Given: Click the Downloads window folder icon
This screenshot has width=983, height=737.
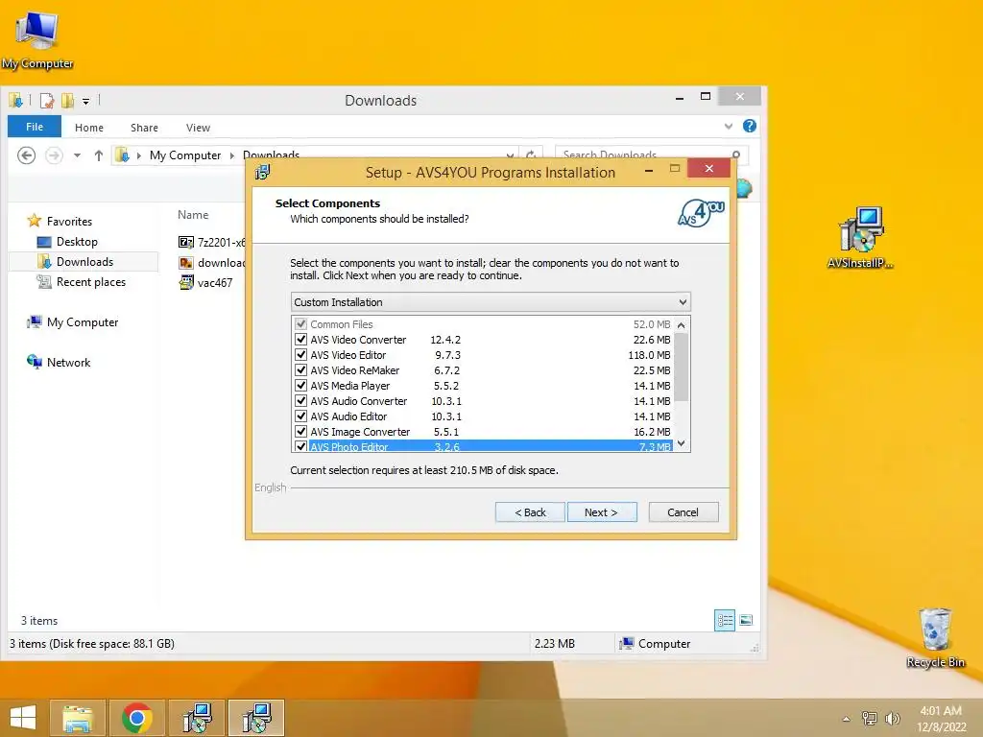Looking at the screenshot, I should pyautogui.click(x=16, y=100).
